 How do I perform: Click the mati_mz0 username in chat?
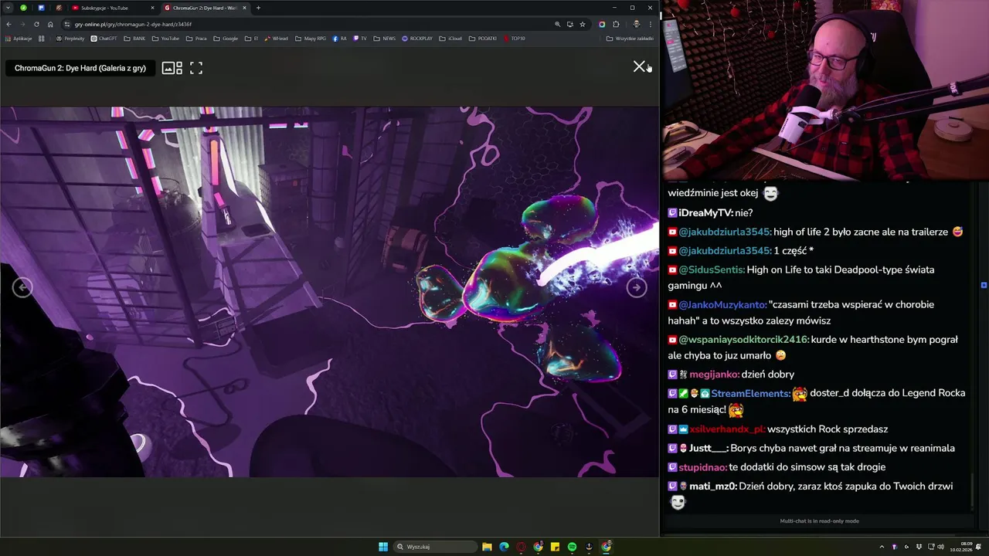pos(713,486)
